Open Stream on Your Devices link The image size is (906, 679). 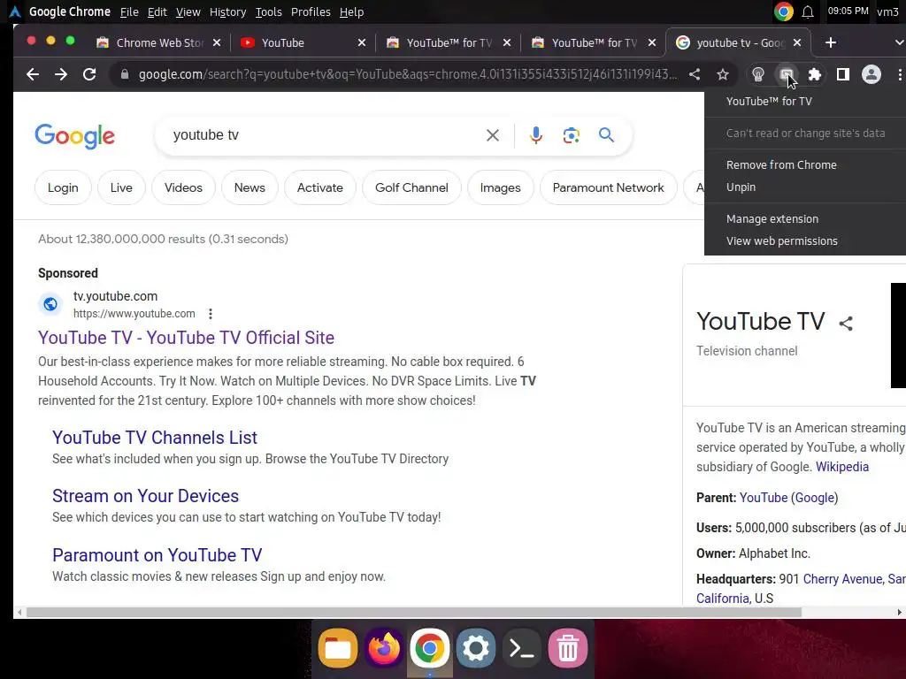146,496
